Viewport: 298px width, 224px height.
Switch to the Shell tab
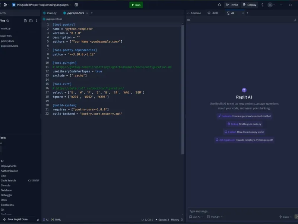pyautogui.click(x=213, y=13)
